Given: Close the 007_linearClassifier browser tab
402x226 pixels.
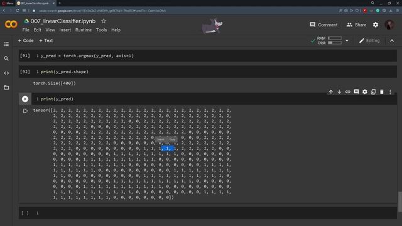Looking at the screenshot, I should (x=53, y=3).
